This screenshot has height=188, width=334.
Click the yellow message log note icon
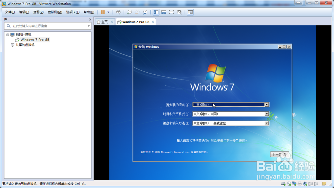(x=324, y=184)
